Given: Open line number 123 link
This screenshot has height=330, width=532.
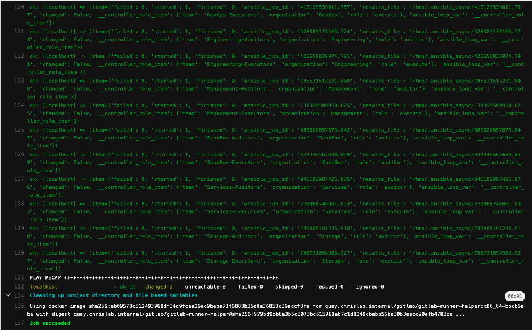Looking at the screenshot, I should (x=19, y=81).
